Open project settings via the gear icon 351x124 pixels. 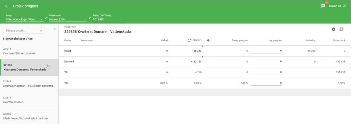[333, 29]
